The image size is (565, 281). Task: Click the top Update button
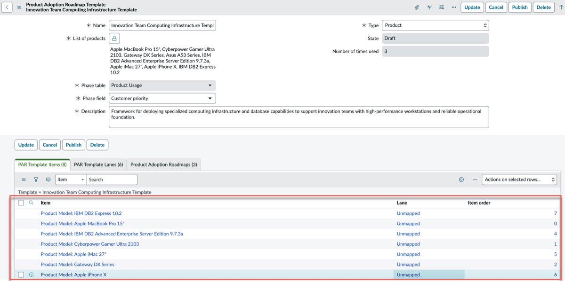[x=472, y=7]
